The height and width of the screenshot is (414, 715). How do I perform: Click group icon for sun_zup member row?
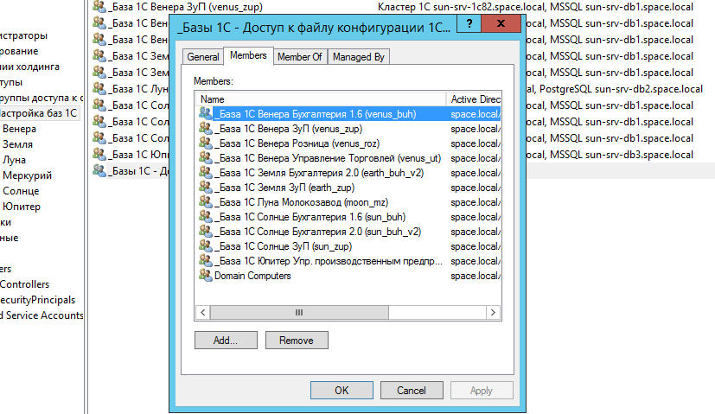pyautogui.click(x=205, y=245)
